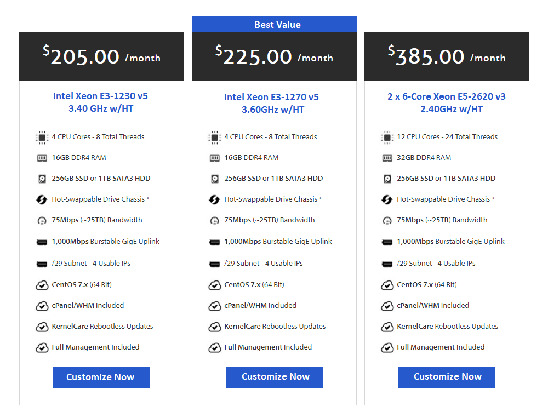
Task: Click the bandwidth gauge icon in the $205 plan
Action: [42, 220]
